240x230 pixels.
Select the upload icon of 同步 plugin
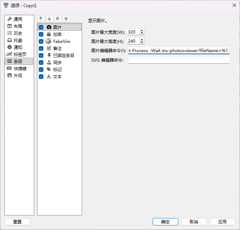[49, 62]
